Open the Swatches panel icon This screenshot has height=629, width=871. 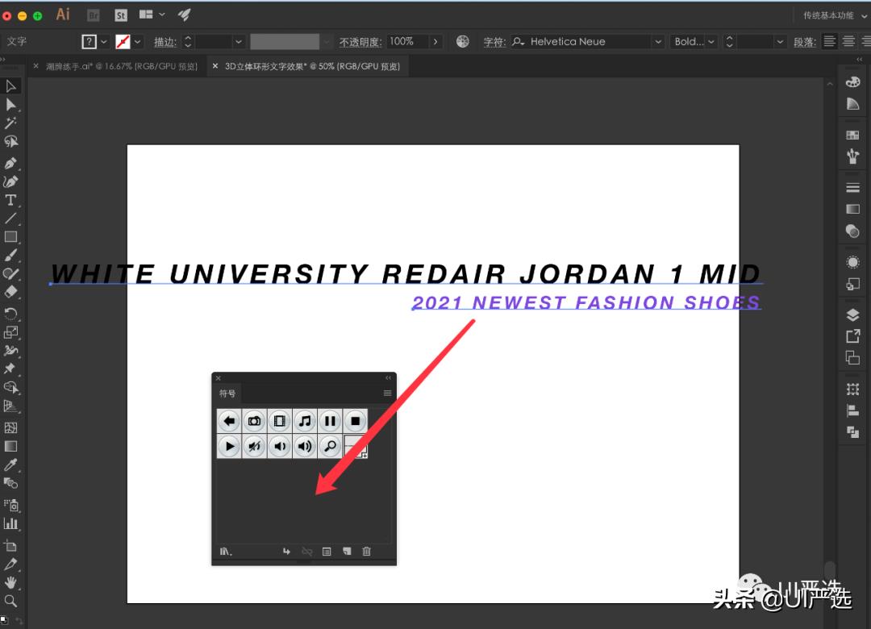click(x=852, y=135)
